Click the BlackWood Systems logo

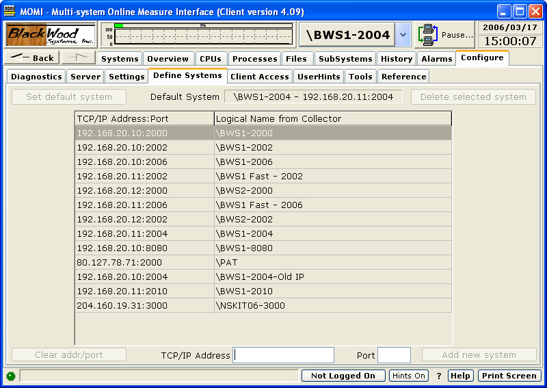[x=51, y=34]
